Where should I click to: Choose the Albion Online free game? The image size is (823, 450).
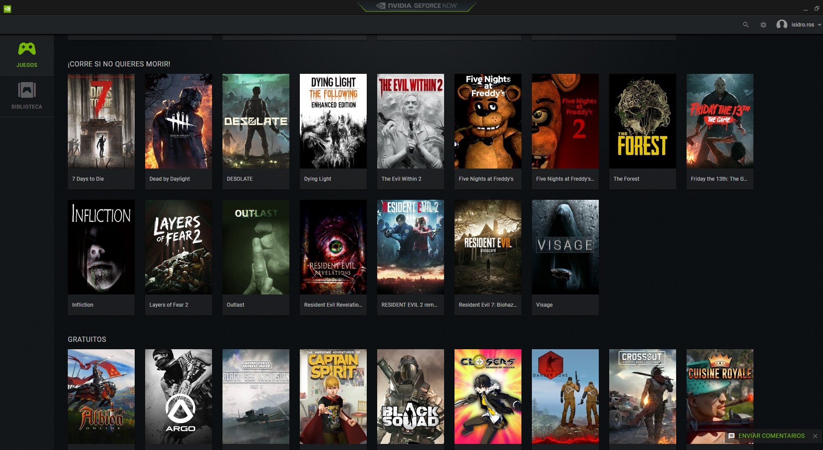(x=101, y=396)
